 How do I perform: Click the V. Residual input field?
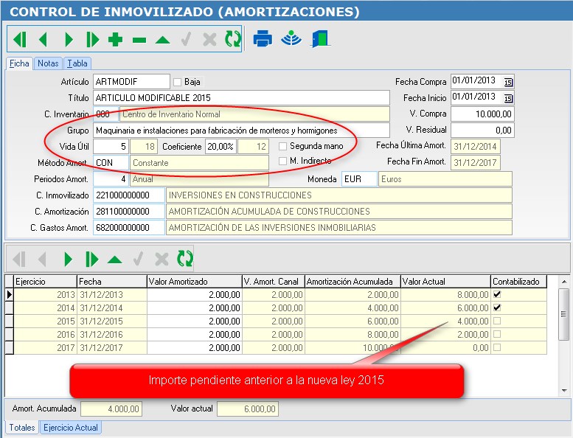(x=482, y=130)
